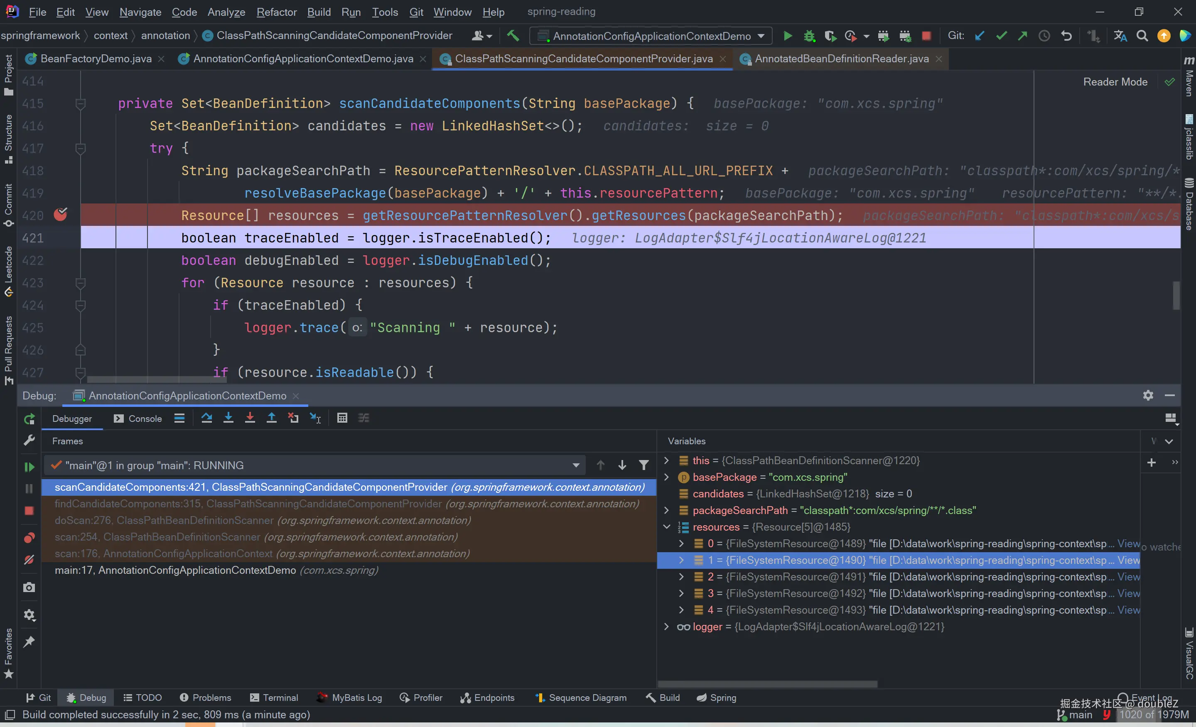Open the Refactor menu
This screenshot has width=1196, height=727.
276,12
